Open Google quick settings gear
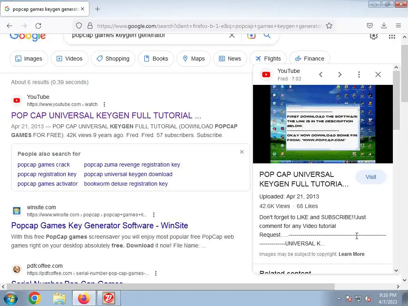408x306 pixels. point(374,36)
